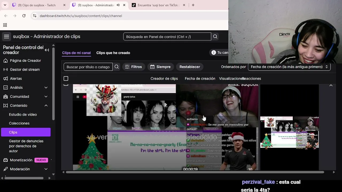The image size is (342, 192).
Task: Collapse the Panel de control del creador sidebar
Action: (x=47, y=50)
